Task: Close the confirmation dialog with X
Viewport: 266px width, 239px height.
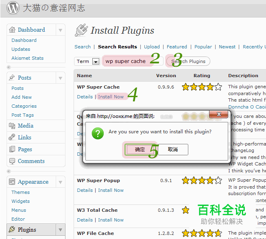Action: click(219, 114)
